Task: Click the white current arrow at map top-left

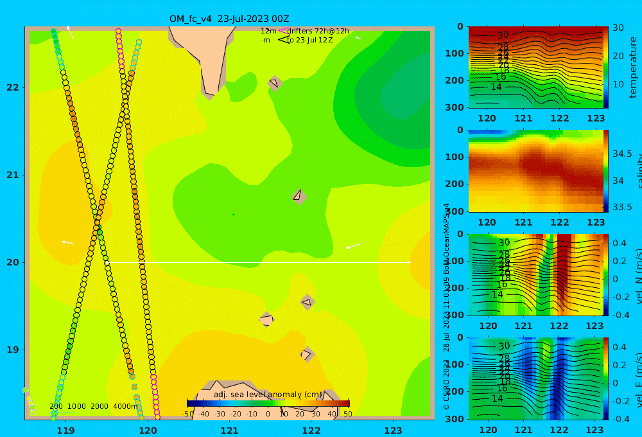Action: tap(70, 32)
